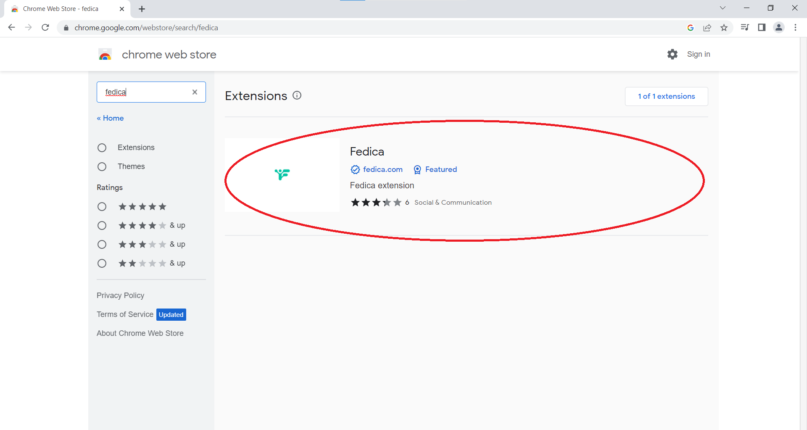Select the Extensions radio button

(102, 148)
